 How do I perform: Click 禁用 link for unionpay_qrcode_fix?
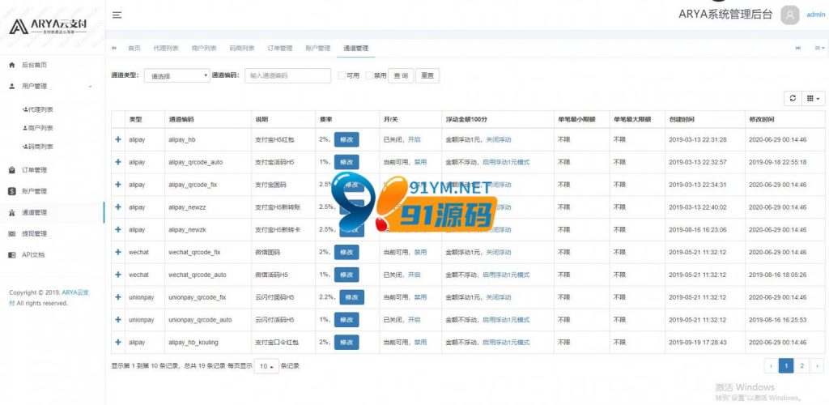click(420, 297)
